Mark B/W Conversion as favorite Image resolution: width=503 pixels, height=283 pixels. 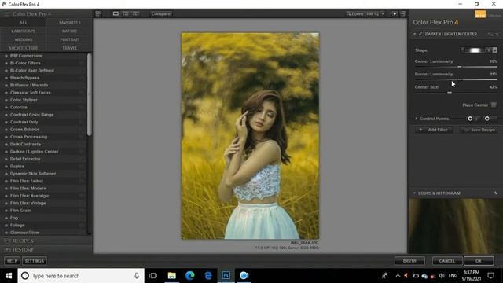(6, 56)
